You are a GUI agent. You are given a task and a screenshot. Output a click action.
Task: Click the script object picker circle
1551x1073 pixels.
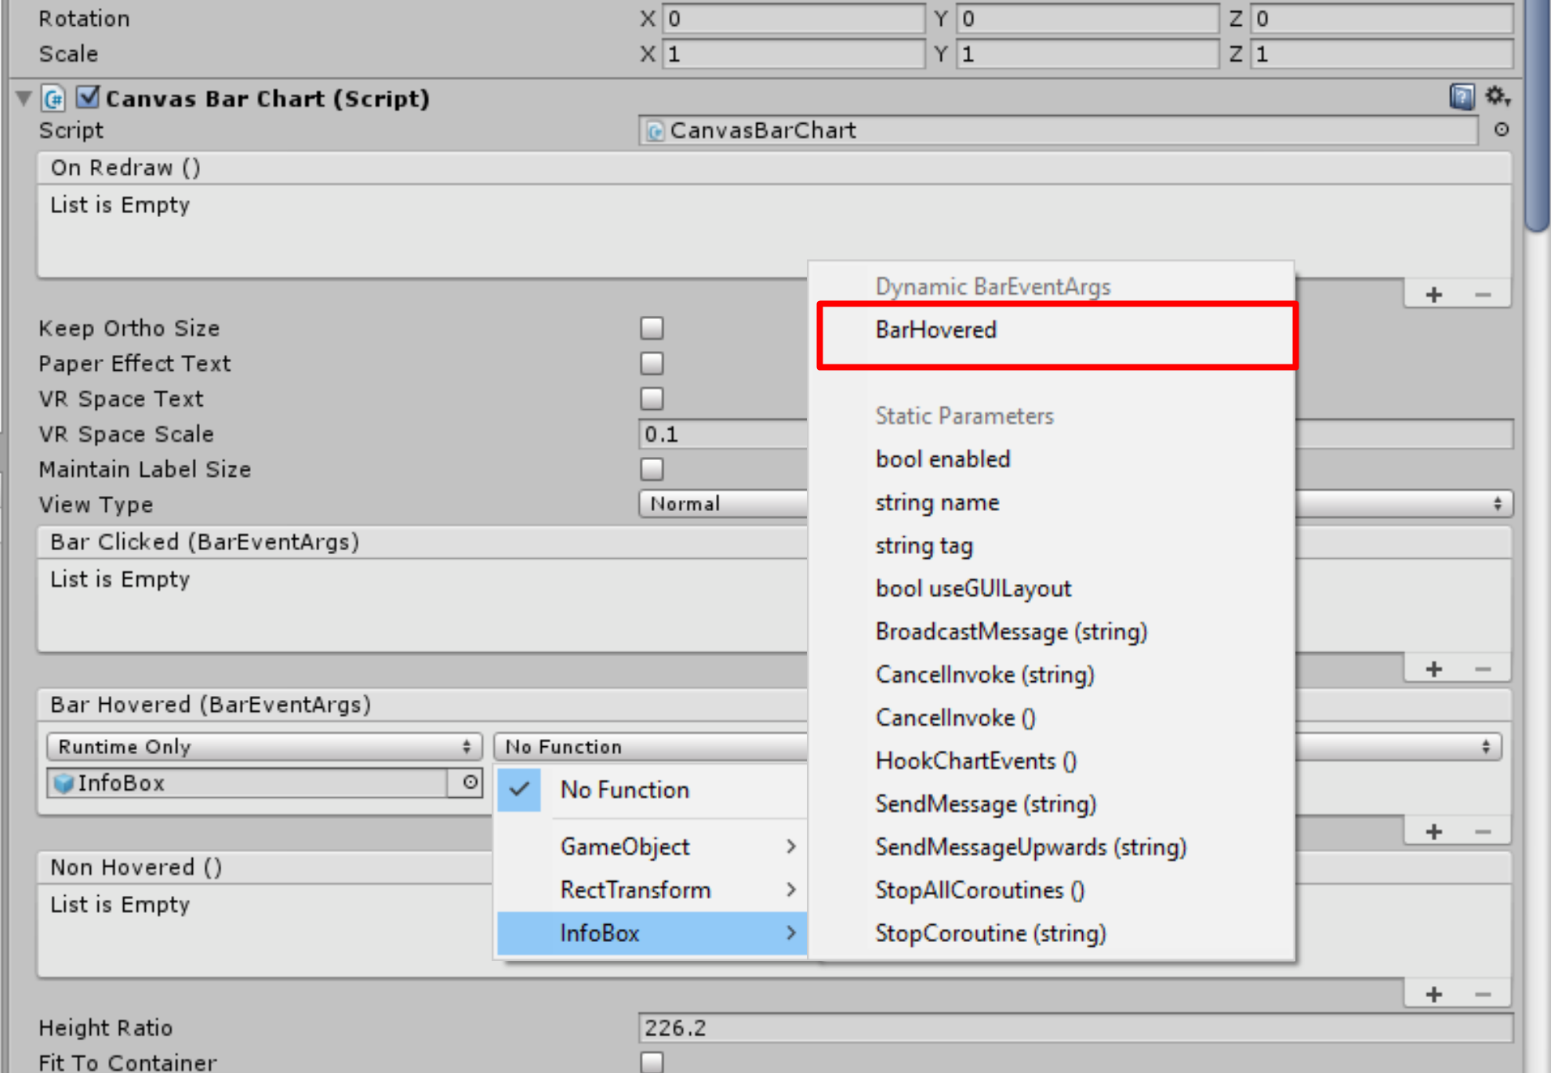[x=1501, y=130]
